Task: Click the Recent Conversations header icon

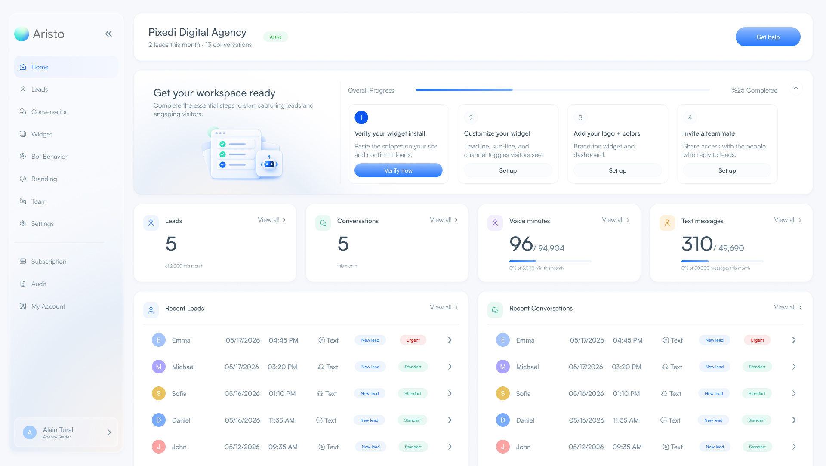Action: pos(495,310)
